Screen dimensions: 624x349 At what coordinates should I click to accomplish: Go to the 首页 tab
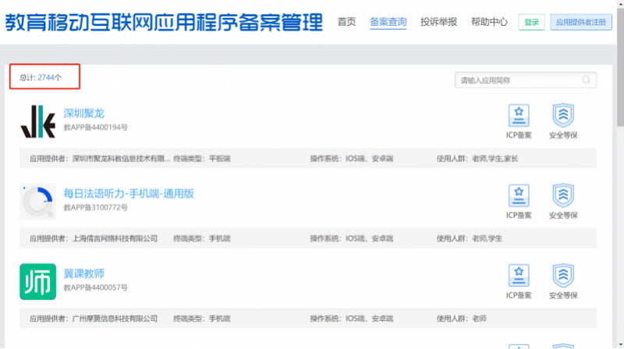coord(346,22)
